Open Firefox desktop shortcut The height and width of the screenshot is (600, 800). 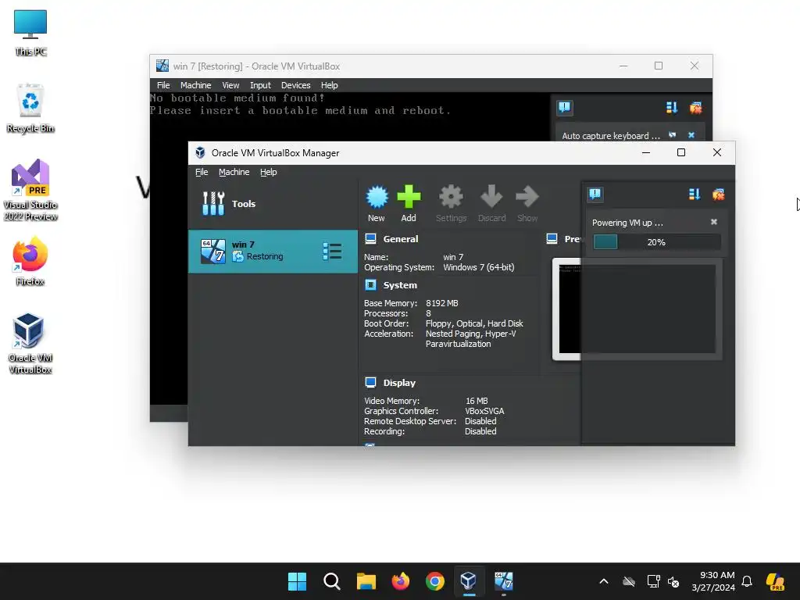(30, 261)
